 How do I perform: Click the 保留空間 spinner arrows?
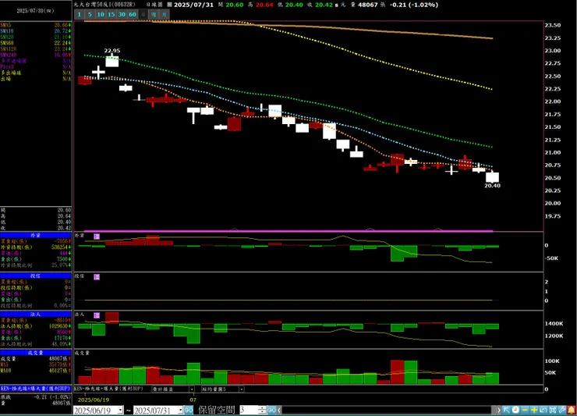click(x=262, y=410)
